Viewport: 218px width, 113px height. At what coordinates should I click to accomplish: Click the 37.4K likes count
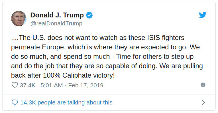pyautogui.click(x=28, y=85)
